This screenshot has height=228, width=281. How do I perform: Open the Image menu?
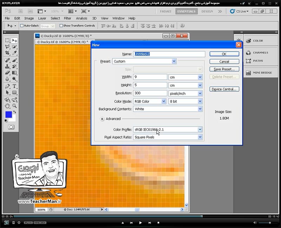click(x=29, y=18)
